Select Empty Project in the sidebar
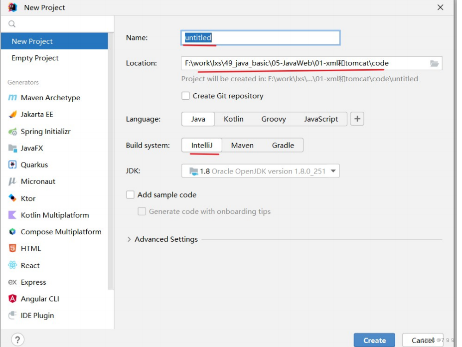The image size is (462, 347). pyautogui.click(x=54, y=58)
